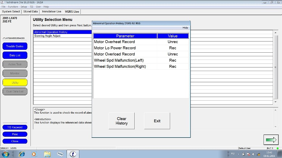This screenshot has width=282, height=158.
Task: Click Help in the dialog menu bar
Action: [185, 27]
